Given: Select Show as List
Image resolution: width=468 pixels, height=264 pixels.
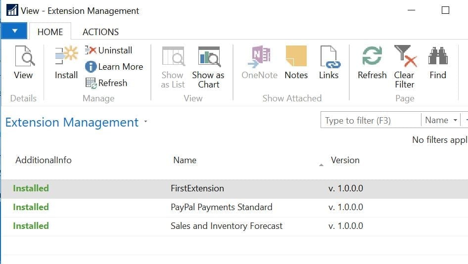Looking at the screenshot, I should 173,67.
